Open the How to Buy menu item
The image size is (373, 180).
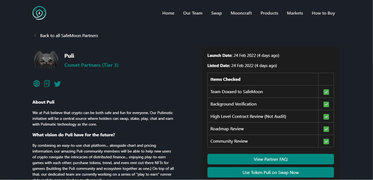coord(323,13)
